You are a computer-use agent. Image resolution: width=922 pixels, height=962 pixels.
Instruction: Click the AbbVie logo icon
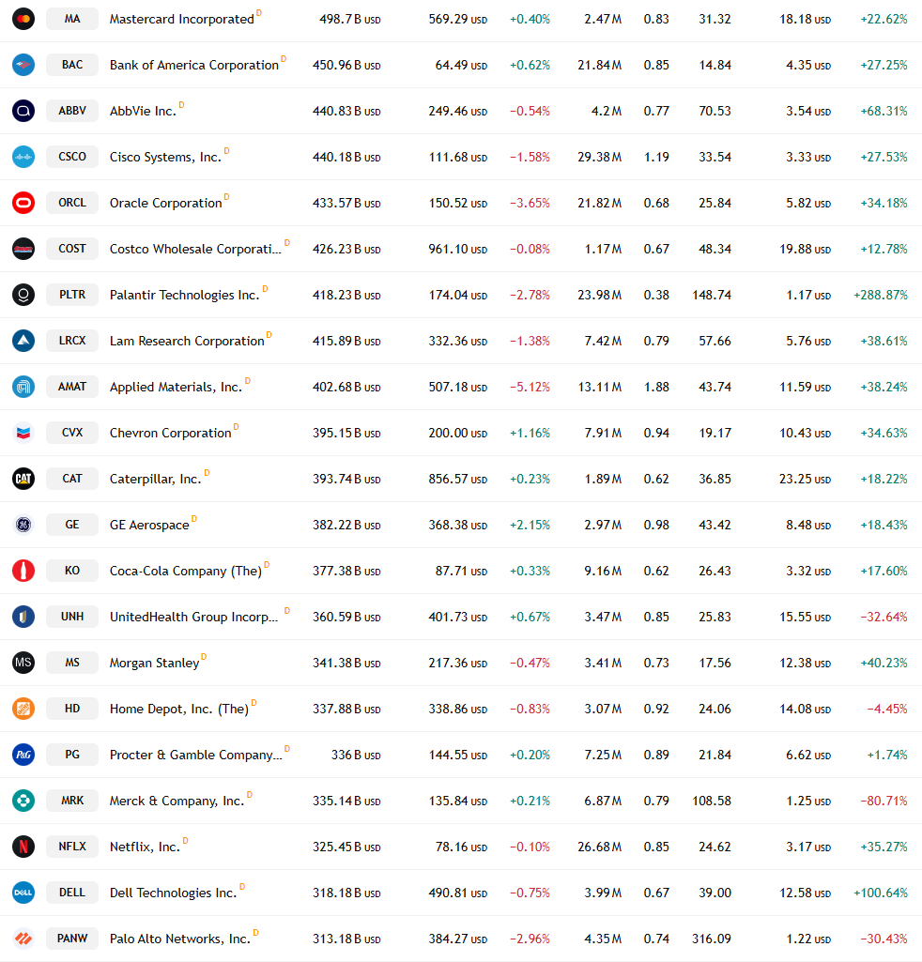pyautogui.click(x=23, y=111)
